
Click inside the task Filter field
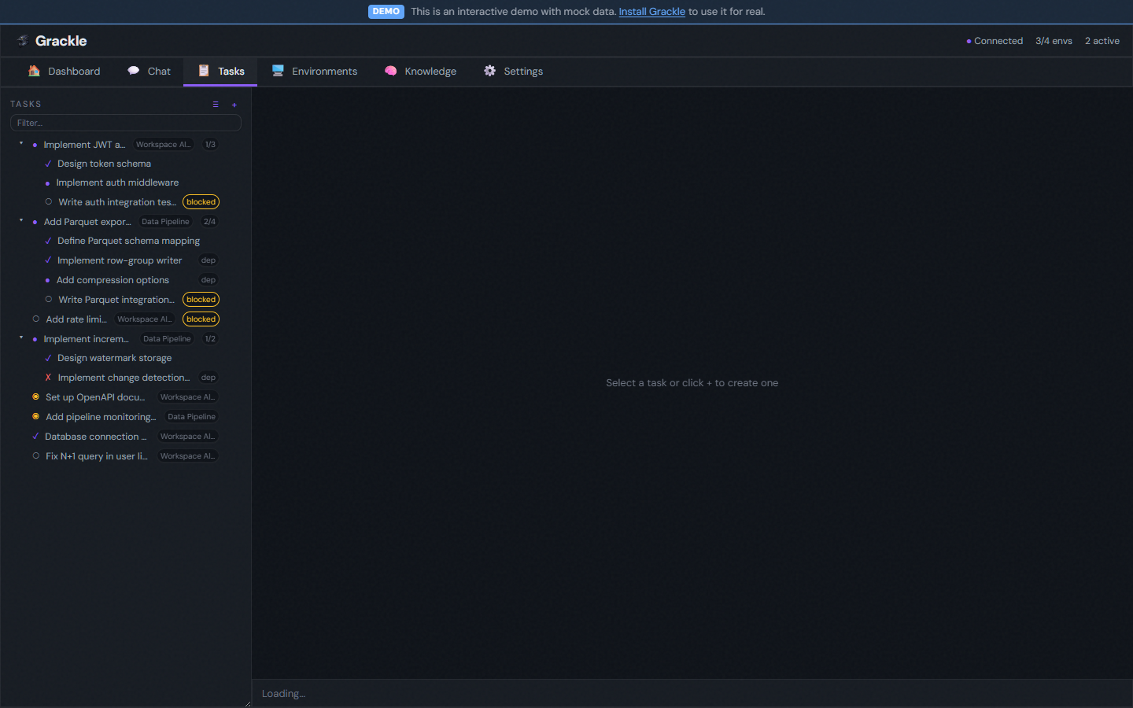pos(125,122)
